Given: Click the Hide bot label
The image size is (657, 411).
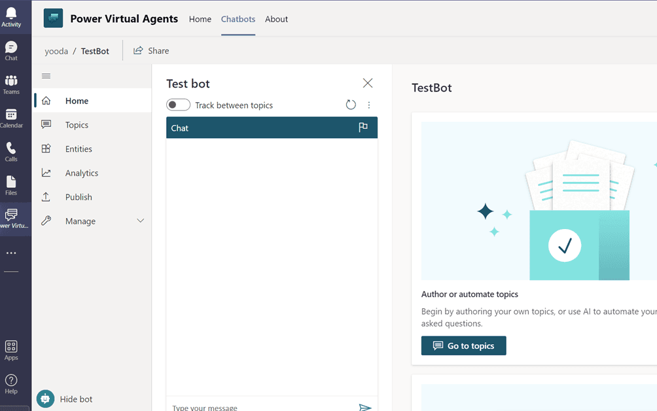Looking at the screenshot, I should pyautogui.click(x=76, y=399).
